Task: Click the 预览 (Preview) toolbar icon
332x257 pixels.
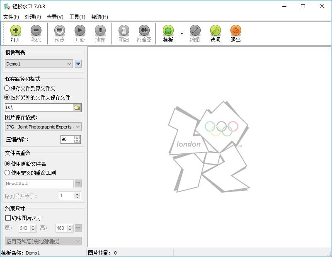Action: pos(60,31)
